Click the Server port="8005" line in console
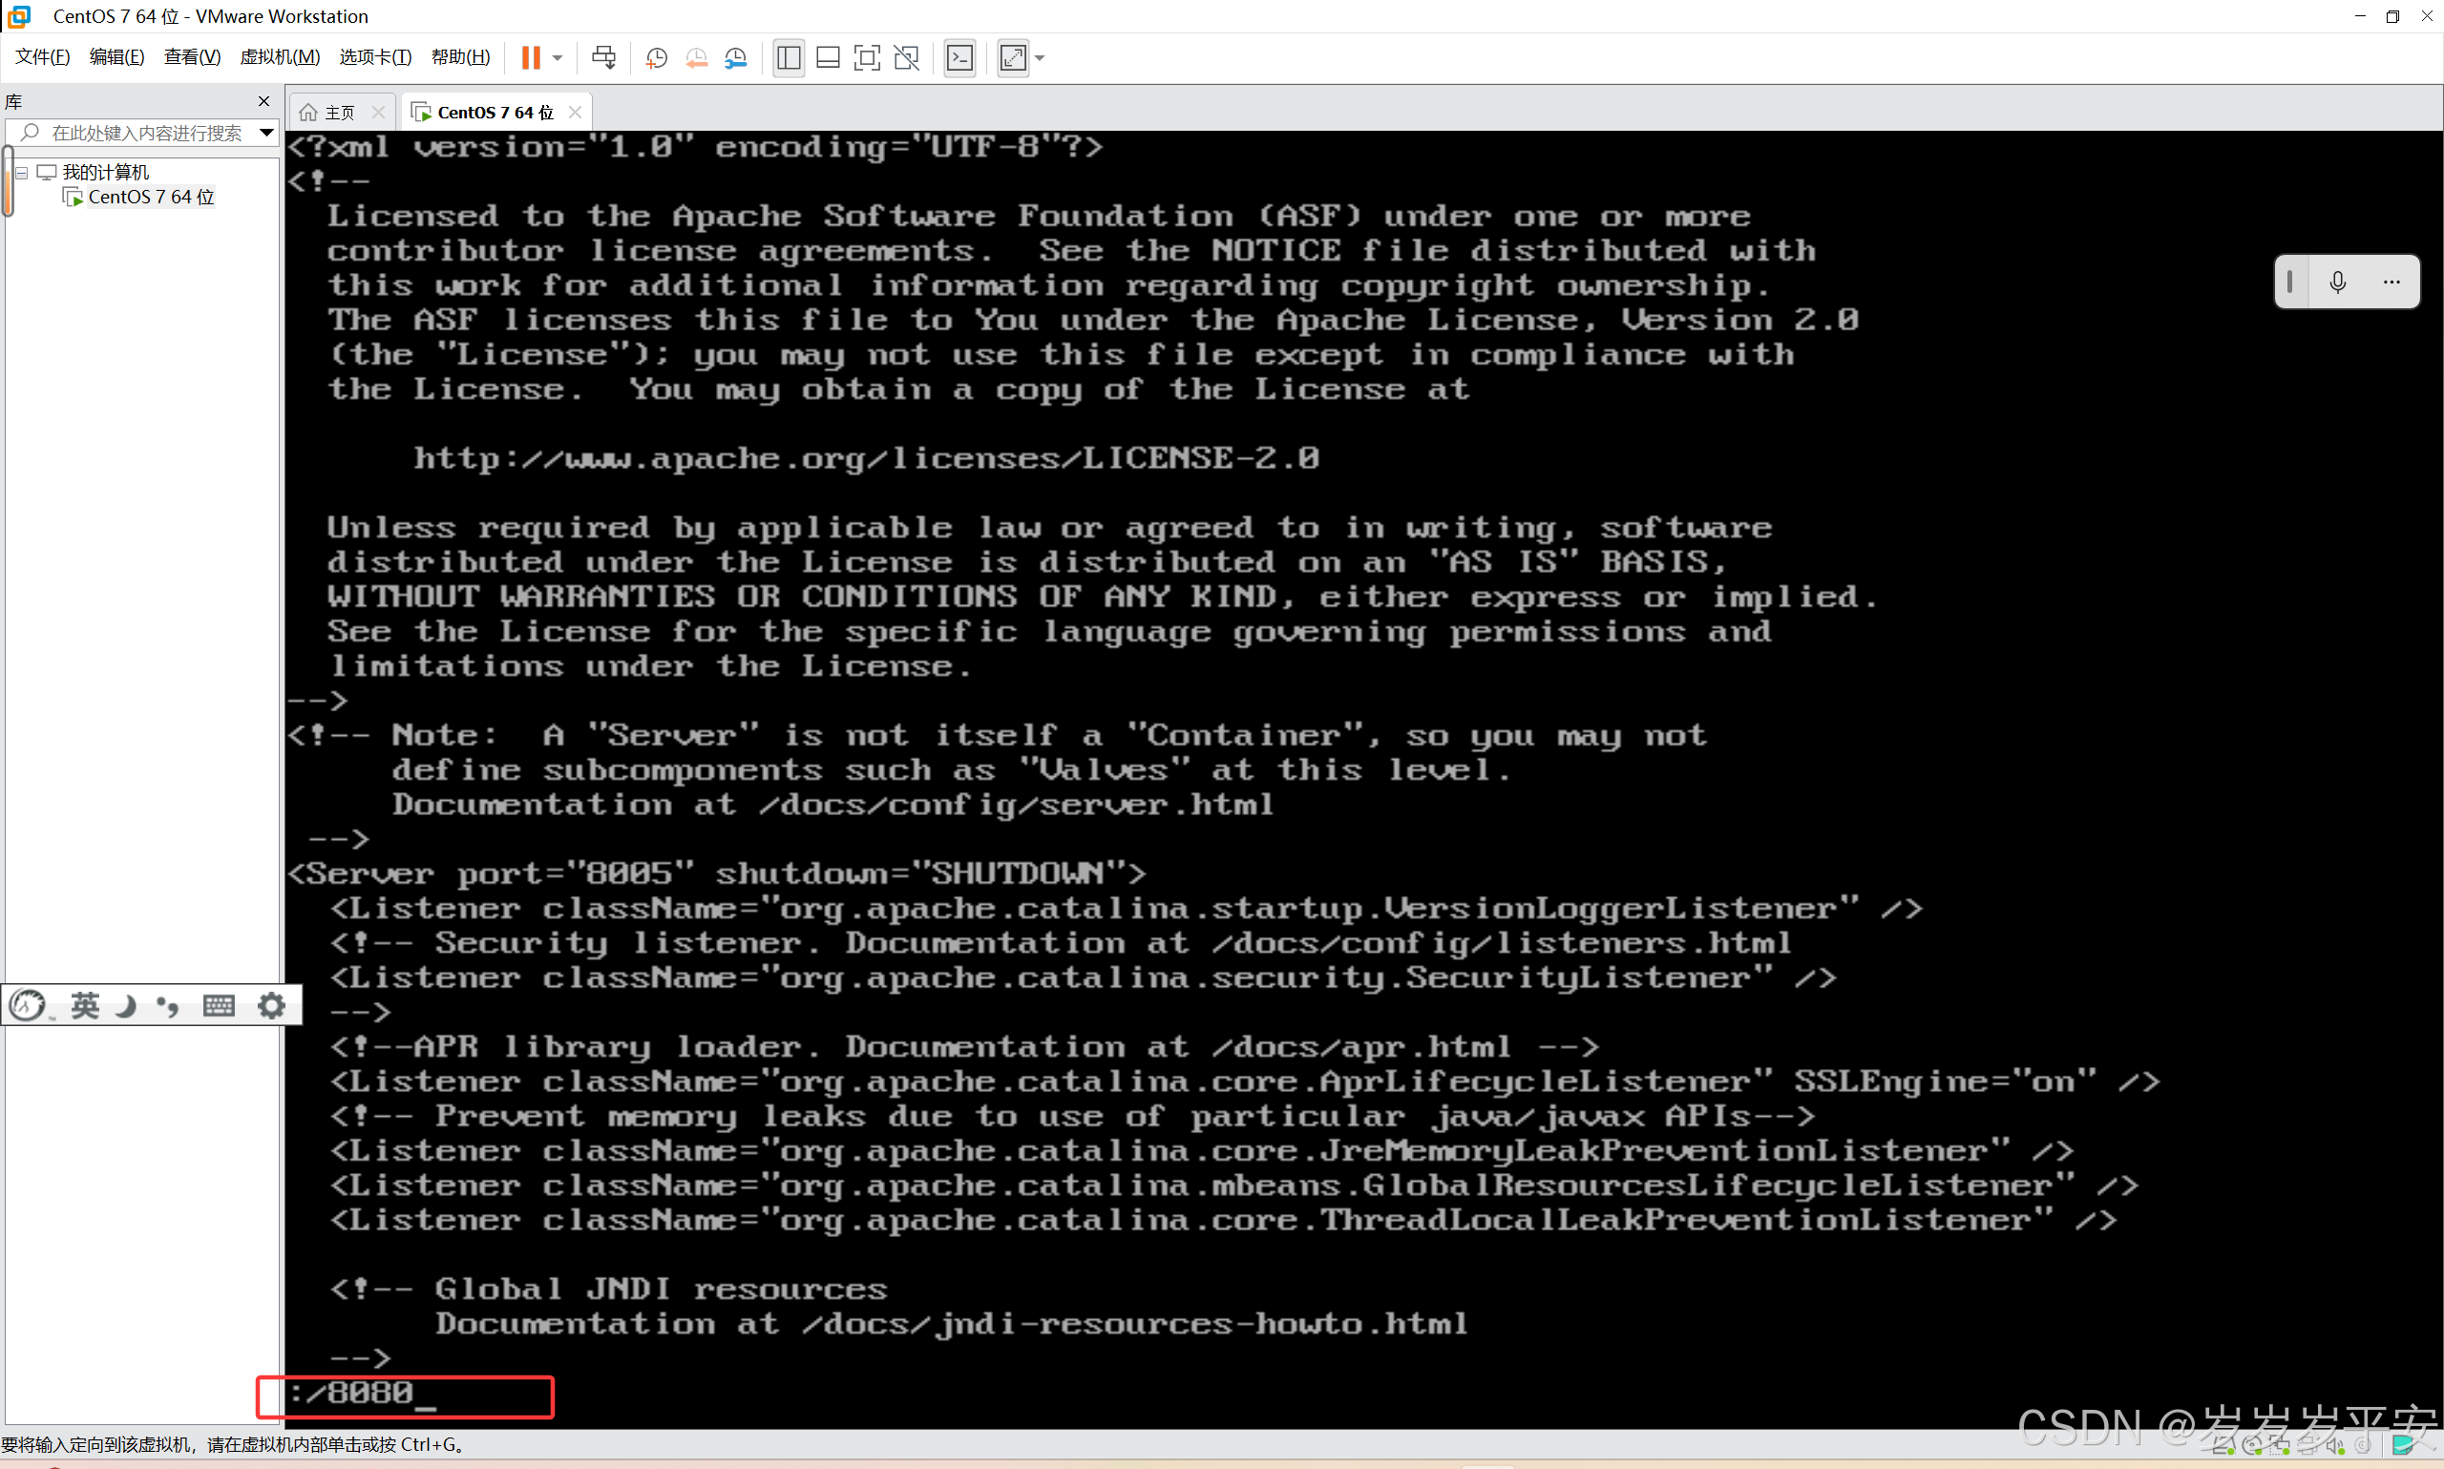The width and height of the screenshot is (2444, 1469). 717,873
